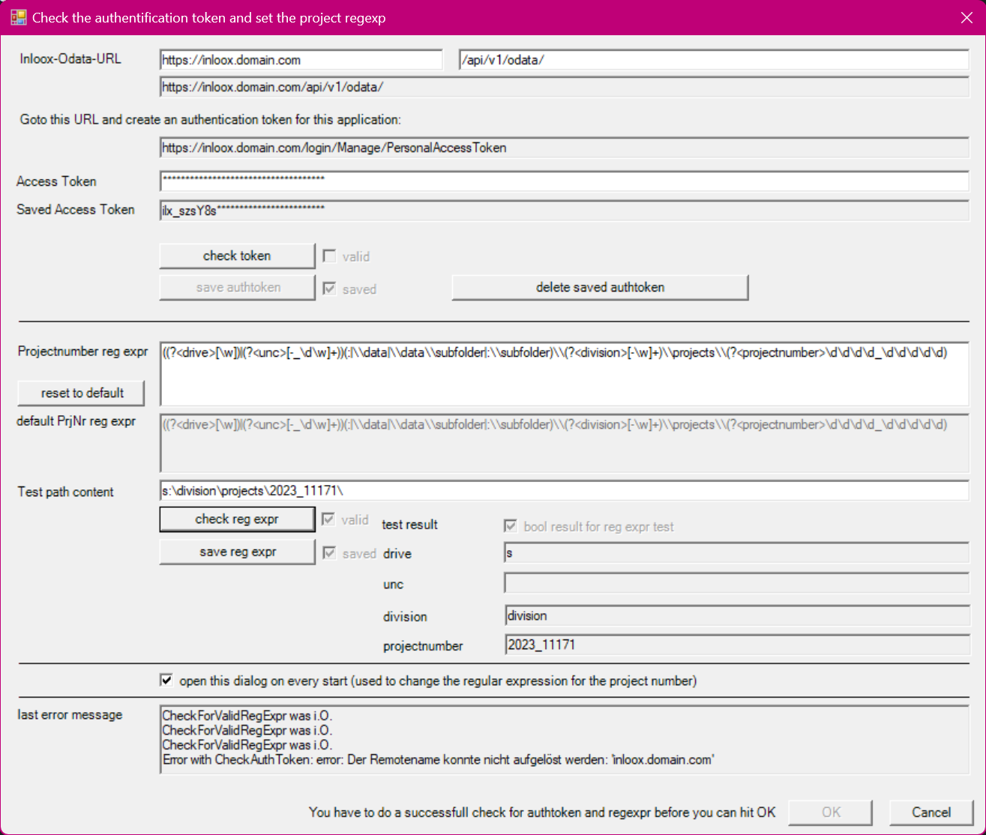Click the Access Token label

(x=56, y=181)
